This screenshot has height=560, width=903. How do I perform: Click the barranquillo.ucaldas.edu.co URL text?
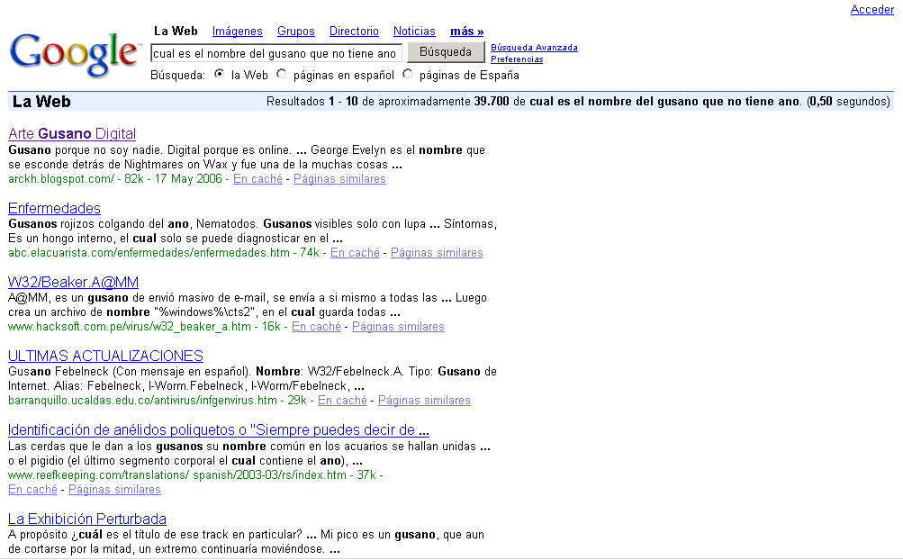(142, 401)
